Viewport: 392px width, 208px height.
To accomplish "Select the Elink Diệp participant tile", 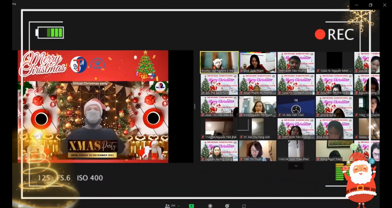I will pyautogui.click(x=334, y=128).
